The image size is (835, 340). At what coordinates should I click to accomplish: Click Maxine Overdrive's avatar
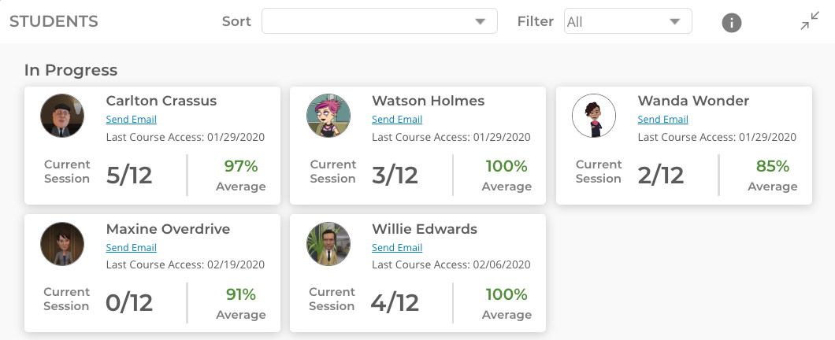pyautogui.click(x=62, y=244)
